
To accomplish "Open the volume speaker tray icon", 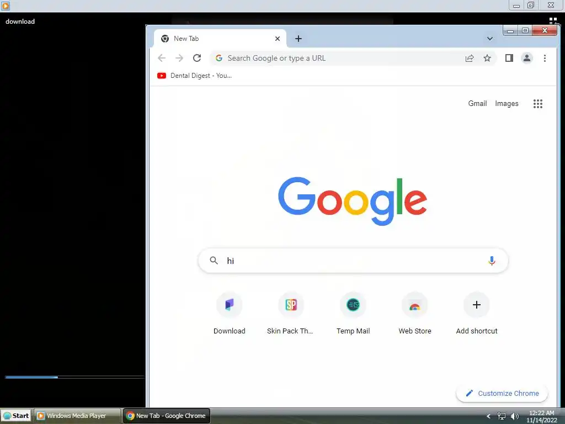I will 515,416.
